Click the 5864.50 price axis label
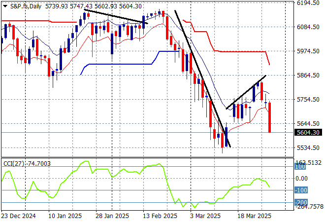325x222 pixels. [x=308, y=75]
